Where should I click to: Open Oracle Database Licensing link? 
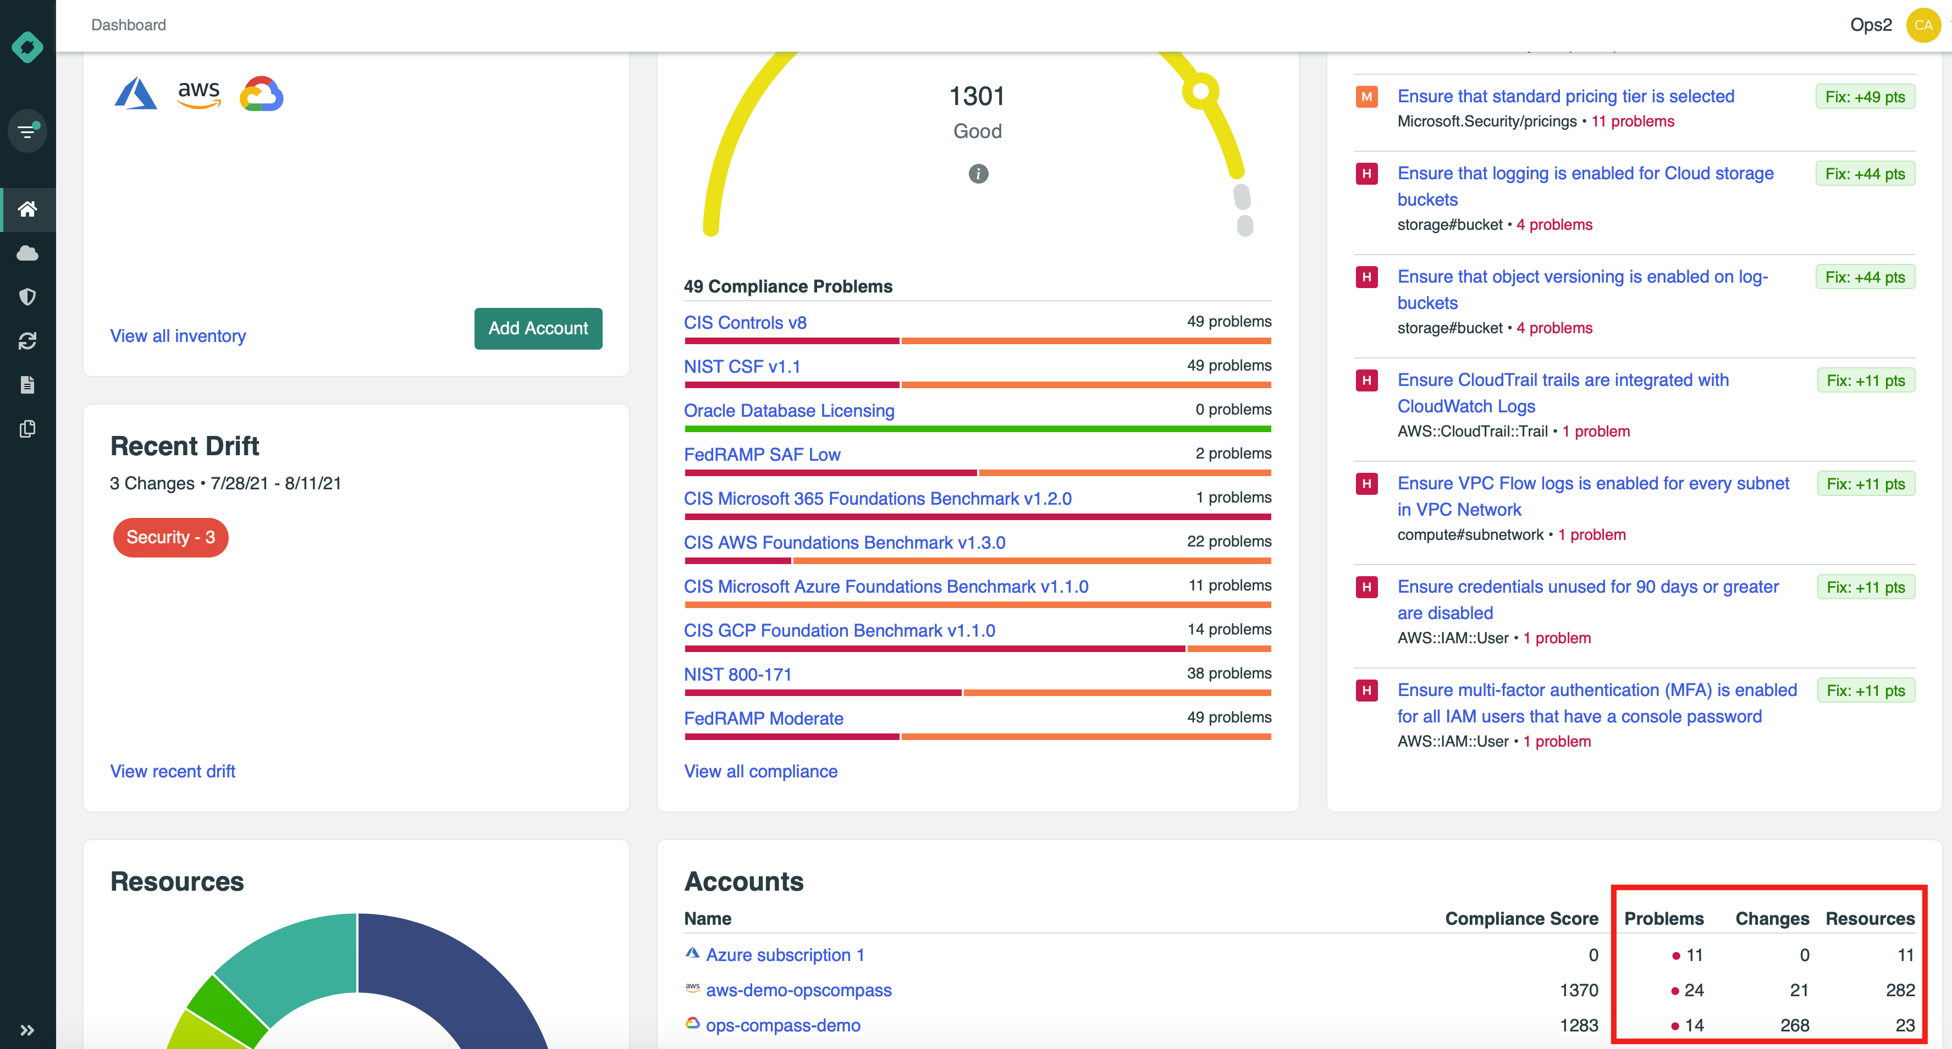789,411
